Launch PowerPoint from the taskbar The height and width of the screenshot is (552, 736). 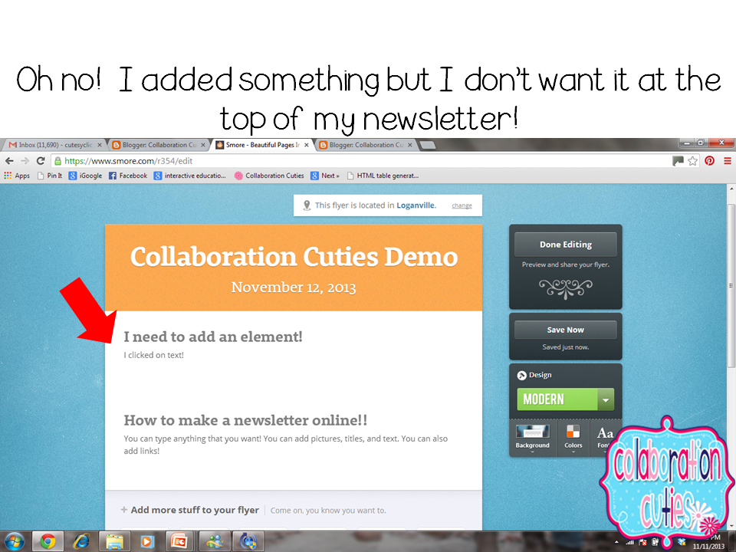click(179, 541)
